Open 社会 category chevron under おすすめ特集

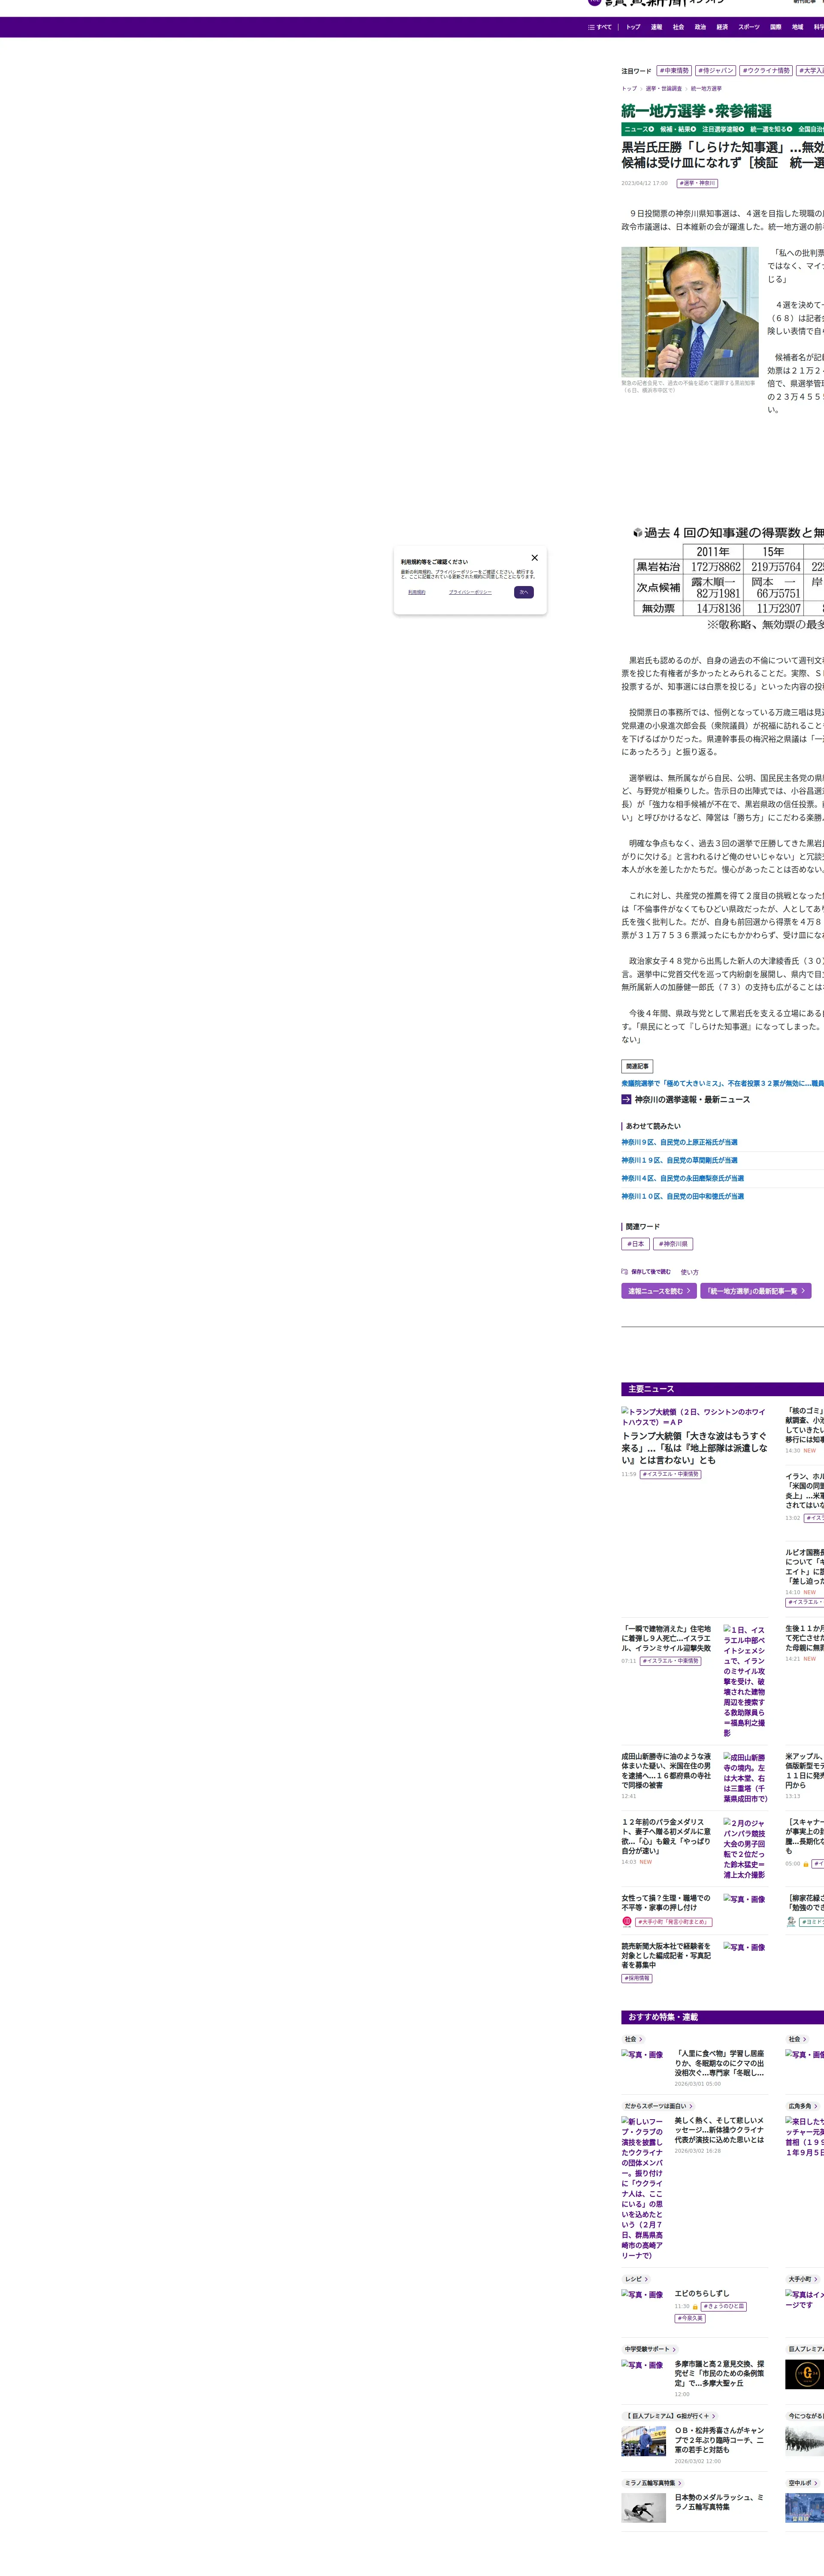coord(641,2039)
